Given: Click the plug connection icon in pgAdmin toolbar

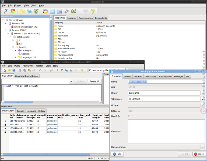Looking at the screenshot, I should click(6, 11).
